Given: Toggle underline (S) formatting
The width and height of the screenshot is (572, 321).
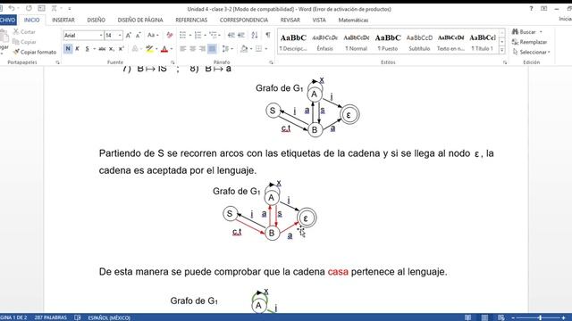Looking at the screenshot, I should (87, 49).
